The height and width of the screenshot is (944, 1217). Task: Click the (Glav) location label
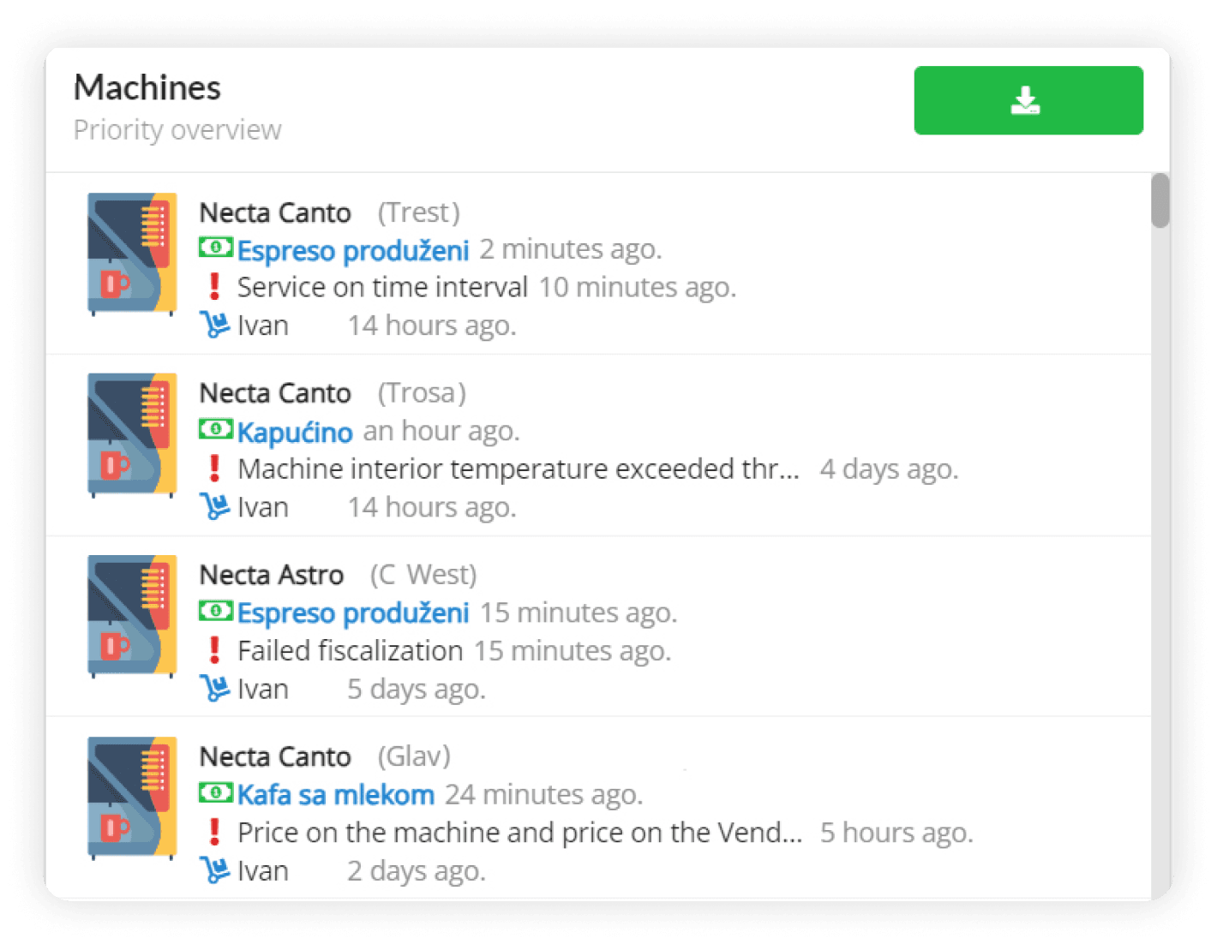click(x=415, y=756)
